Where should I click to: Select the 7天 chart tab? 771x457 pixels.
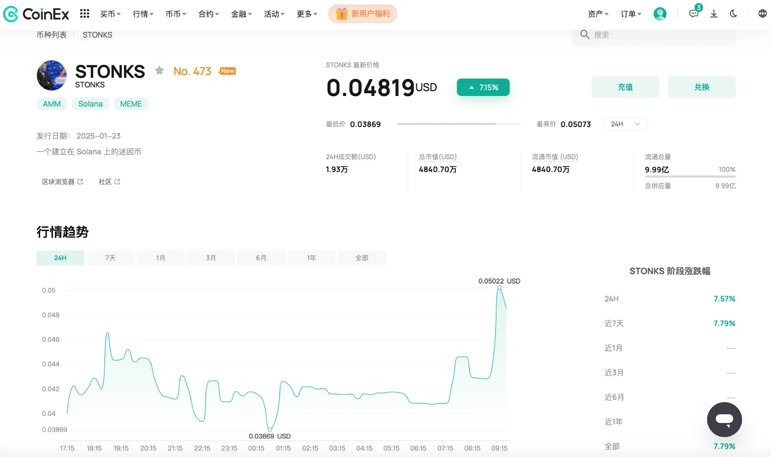pyautogui.click(x=110, y=258)
